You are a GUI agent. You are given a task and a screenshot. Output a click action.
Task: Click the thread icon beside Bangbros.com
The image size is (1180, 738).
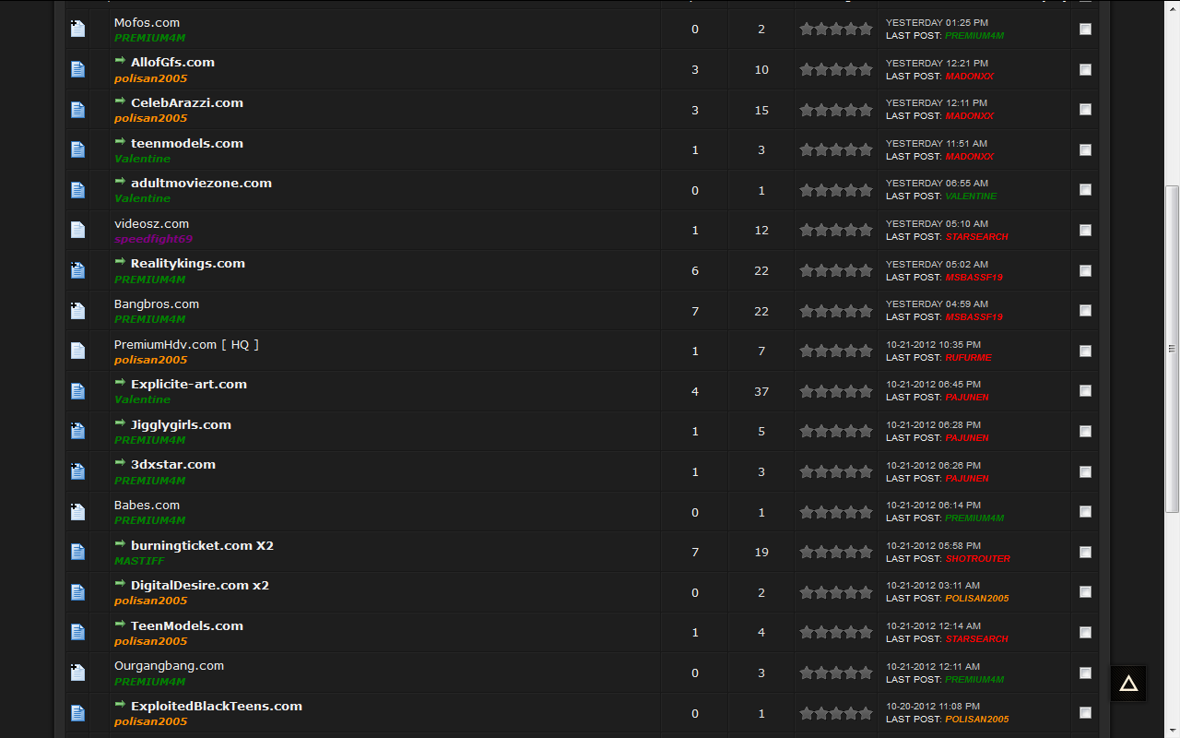coord(77,311)
